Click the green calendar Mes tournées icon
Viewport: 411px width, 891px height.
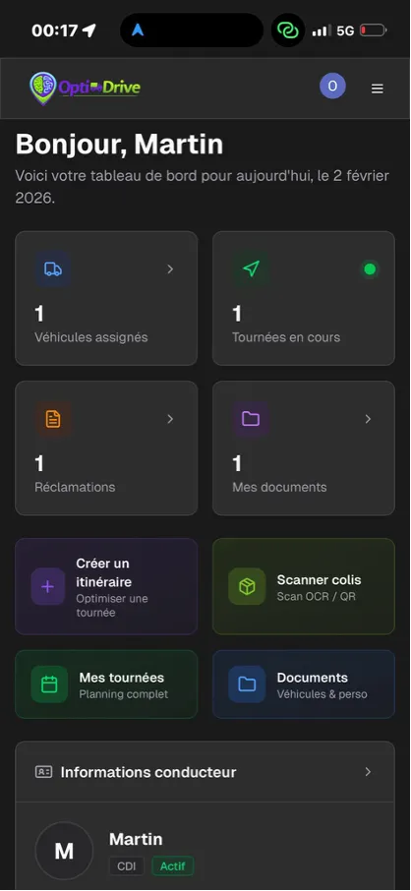tap(49, 684)
